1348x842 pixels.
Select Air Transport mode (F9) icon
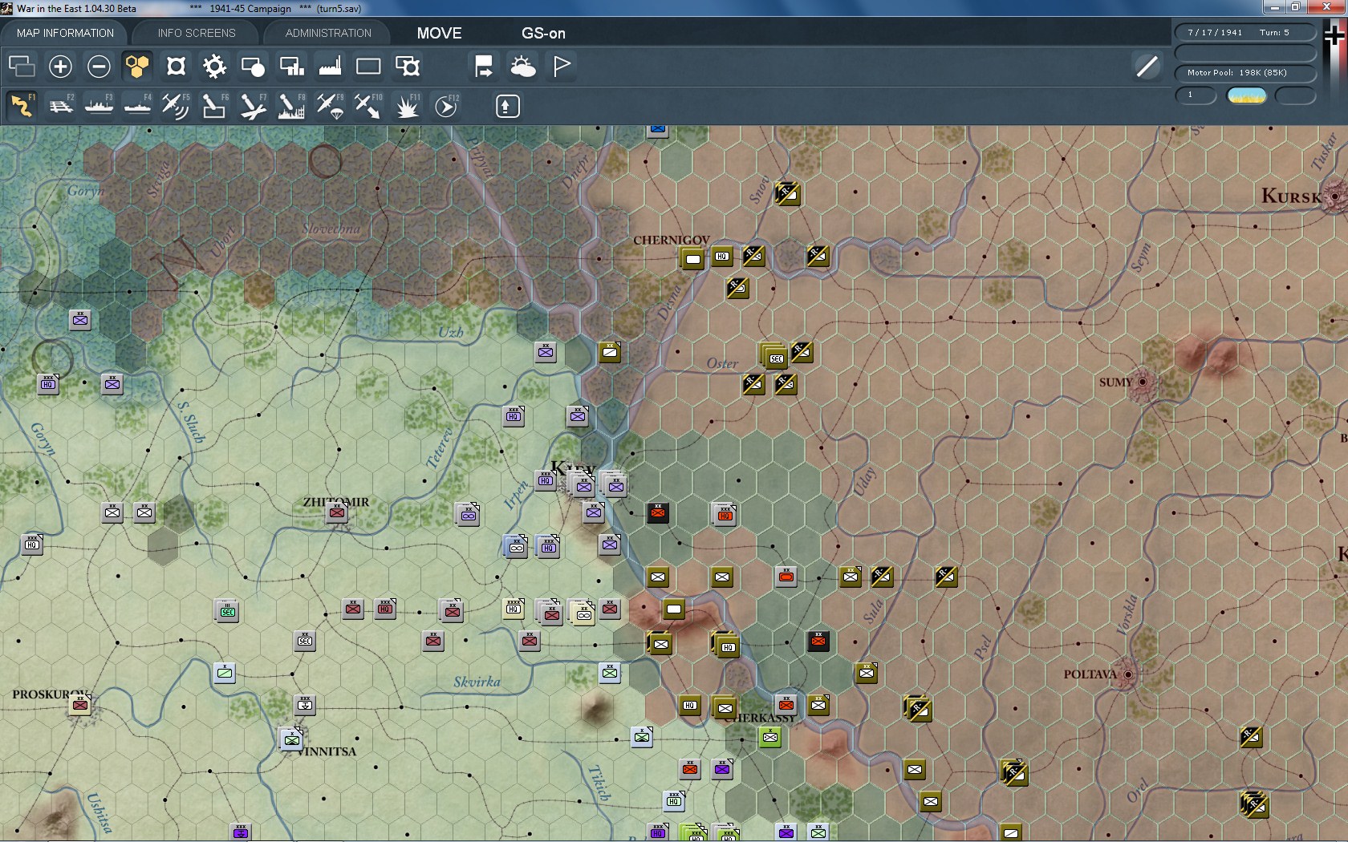pos(330,106)
